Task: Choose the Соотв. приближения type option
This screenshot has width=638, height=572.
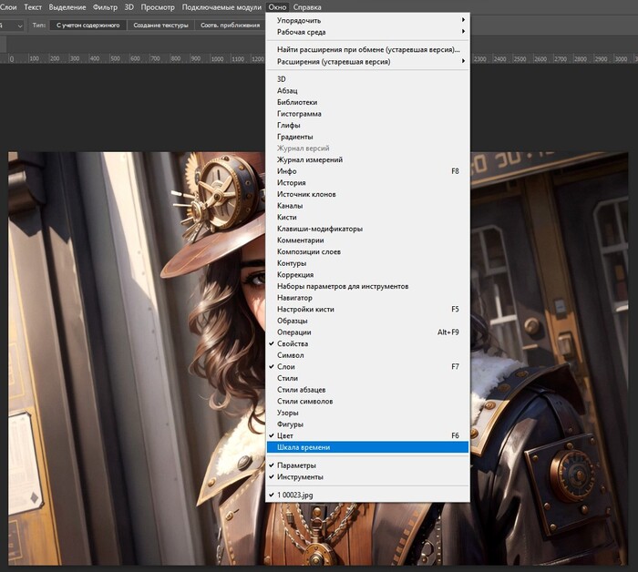Action: coord(229,26)
